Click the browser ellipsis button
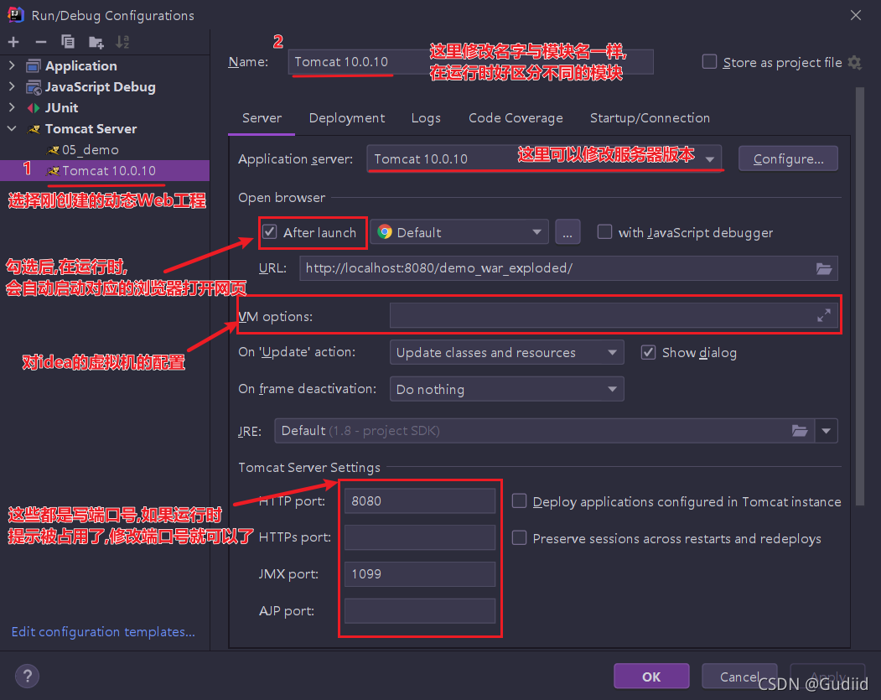881x700 pixels. [x=567, y=232]
